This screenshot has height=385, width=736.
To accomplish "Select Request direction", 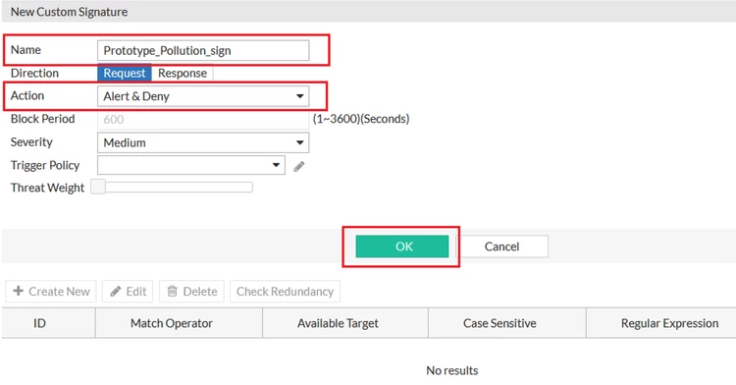I will coord(125,74).
